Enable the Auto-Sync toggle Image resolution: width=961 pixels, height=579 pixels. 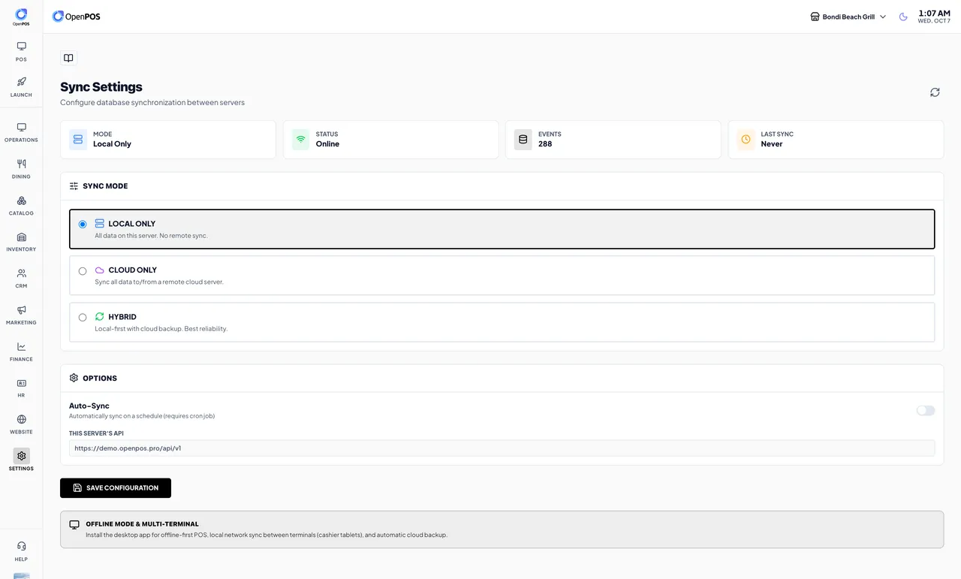click(x=926, y=411)
